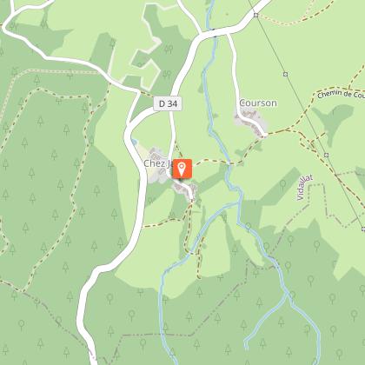365x365 pixels.
Task: Click the power pylon above Chemin de Cou label
Action: tap(286, 75)
